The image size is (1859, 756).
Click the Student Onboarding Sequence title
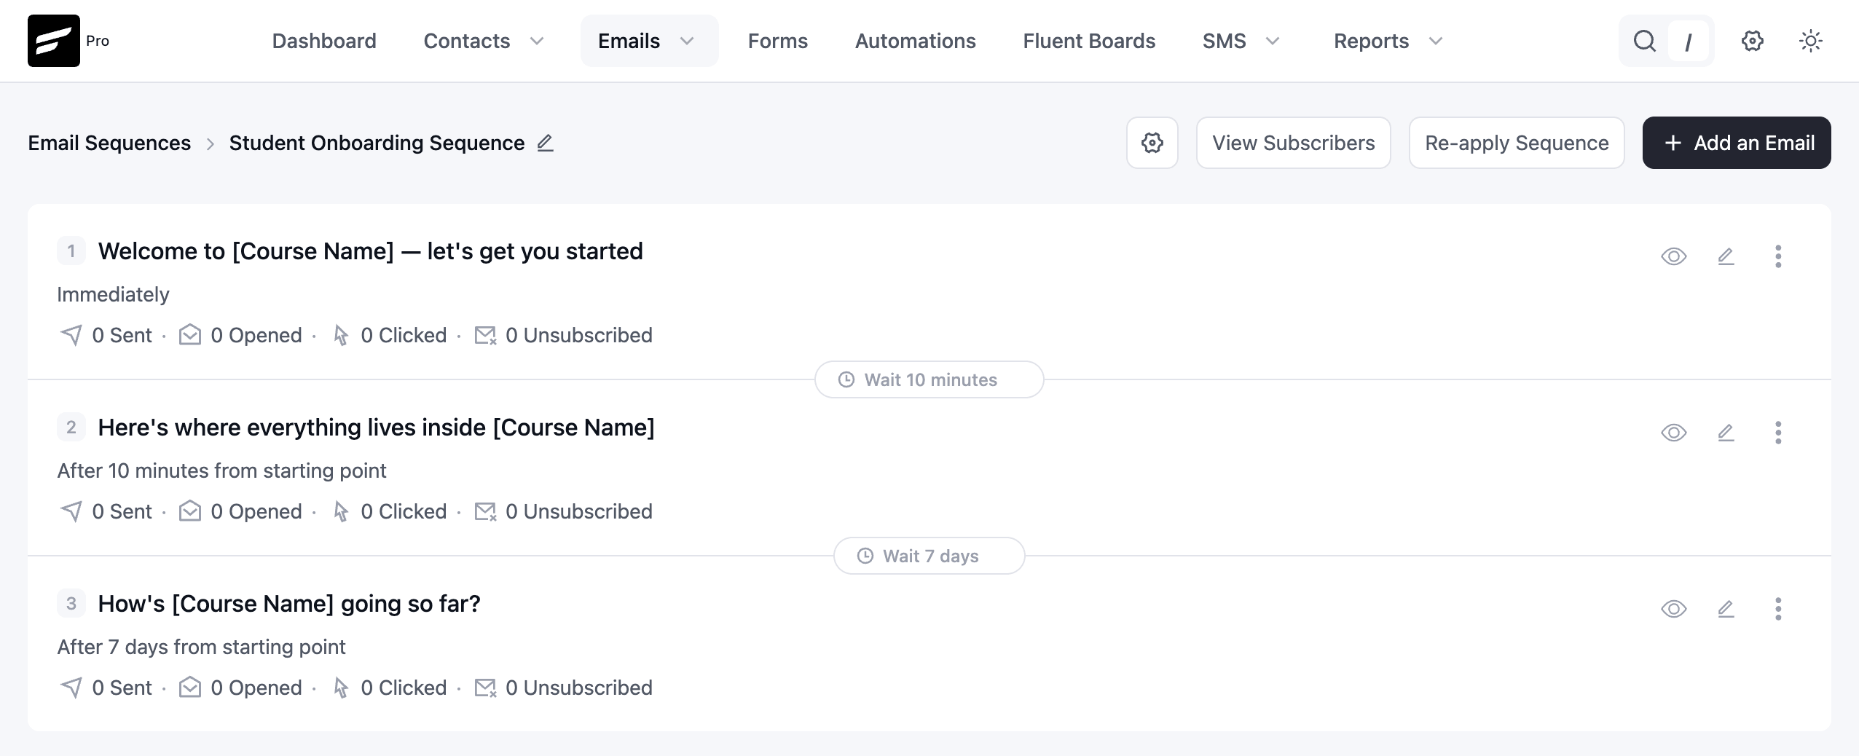[377, 143]
